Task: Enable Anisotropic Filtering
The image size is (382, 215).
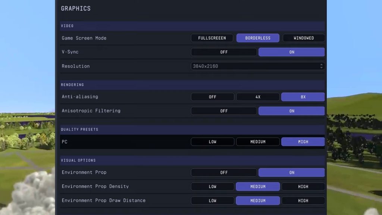Action: [292, 111]
